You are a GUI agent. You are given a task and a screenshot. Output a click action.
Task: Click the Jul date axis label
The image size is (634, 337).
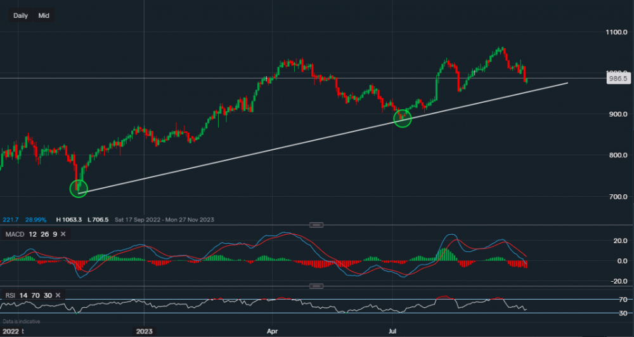point(392,331)
